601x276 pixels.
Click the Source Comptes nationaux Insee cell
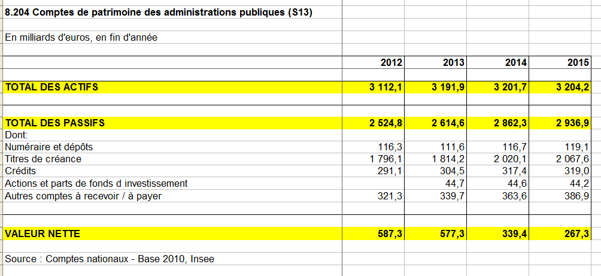(109, 259)
